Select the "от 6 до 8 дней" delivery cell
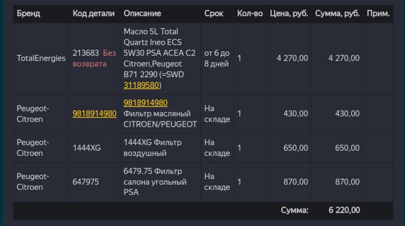 [x=217, y=58]
